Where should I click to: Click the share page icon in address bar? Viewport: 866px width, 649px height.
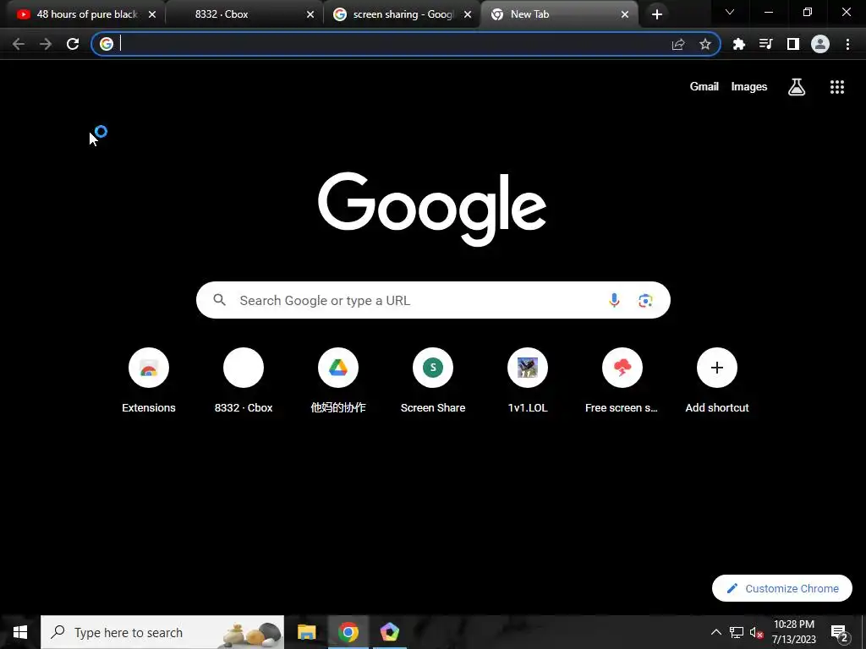678,44
